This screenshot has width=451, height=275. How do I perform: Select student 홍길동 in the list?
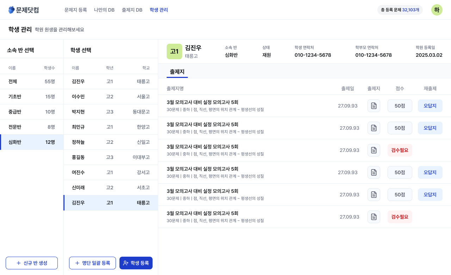pos(111,157)
